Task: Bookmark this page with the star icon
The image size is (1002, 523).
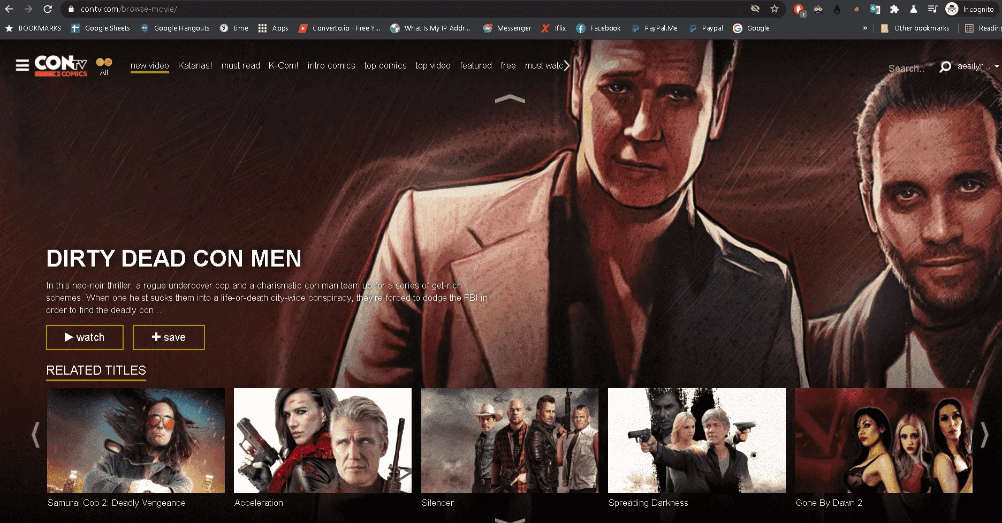Action: [x=775, y=9]
